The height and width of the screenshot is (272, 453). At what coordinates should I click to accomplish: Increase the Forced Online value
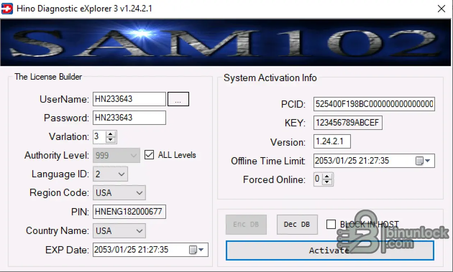(x=327, y=176)
